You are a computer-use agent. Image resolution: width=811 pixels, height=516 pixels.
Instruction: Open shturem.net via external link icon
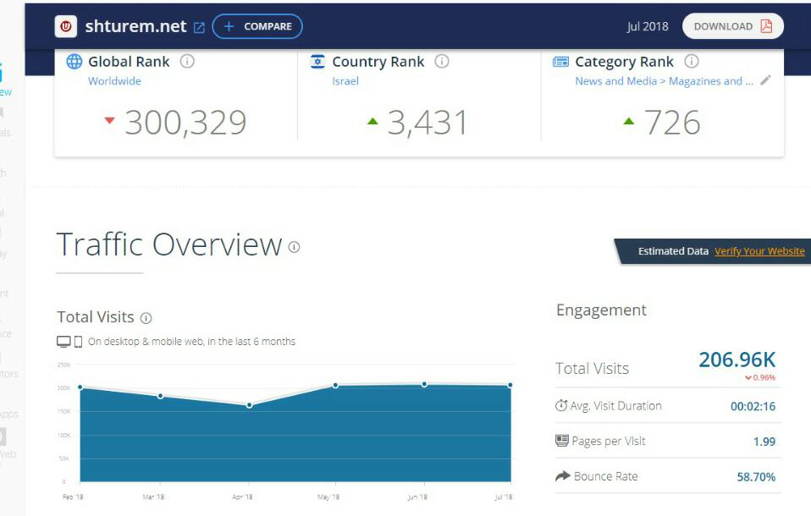pos(199,27)
